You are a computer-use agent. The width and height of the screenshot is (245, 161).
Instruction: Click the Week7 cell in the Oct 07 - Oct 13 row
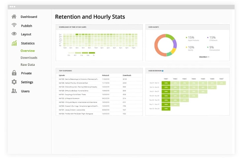tap(222, 83)
